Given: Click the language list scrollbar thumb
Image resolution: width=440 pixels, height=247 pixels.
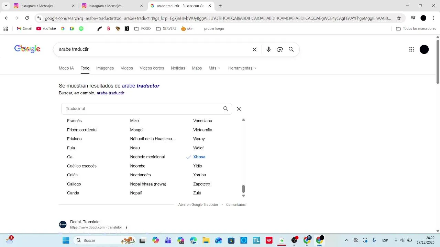Looking at the screenshot, I should pyautogui.click(x=243, y=189).
